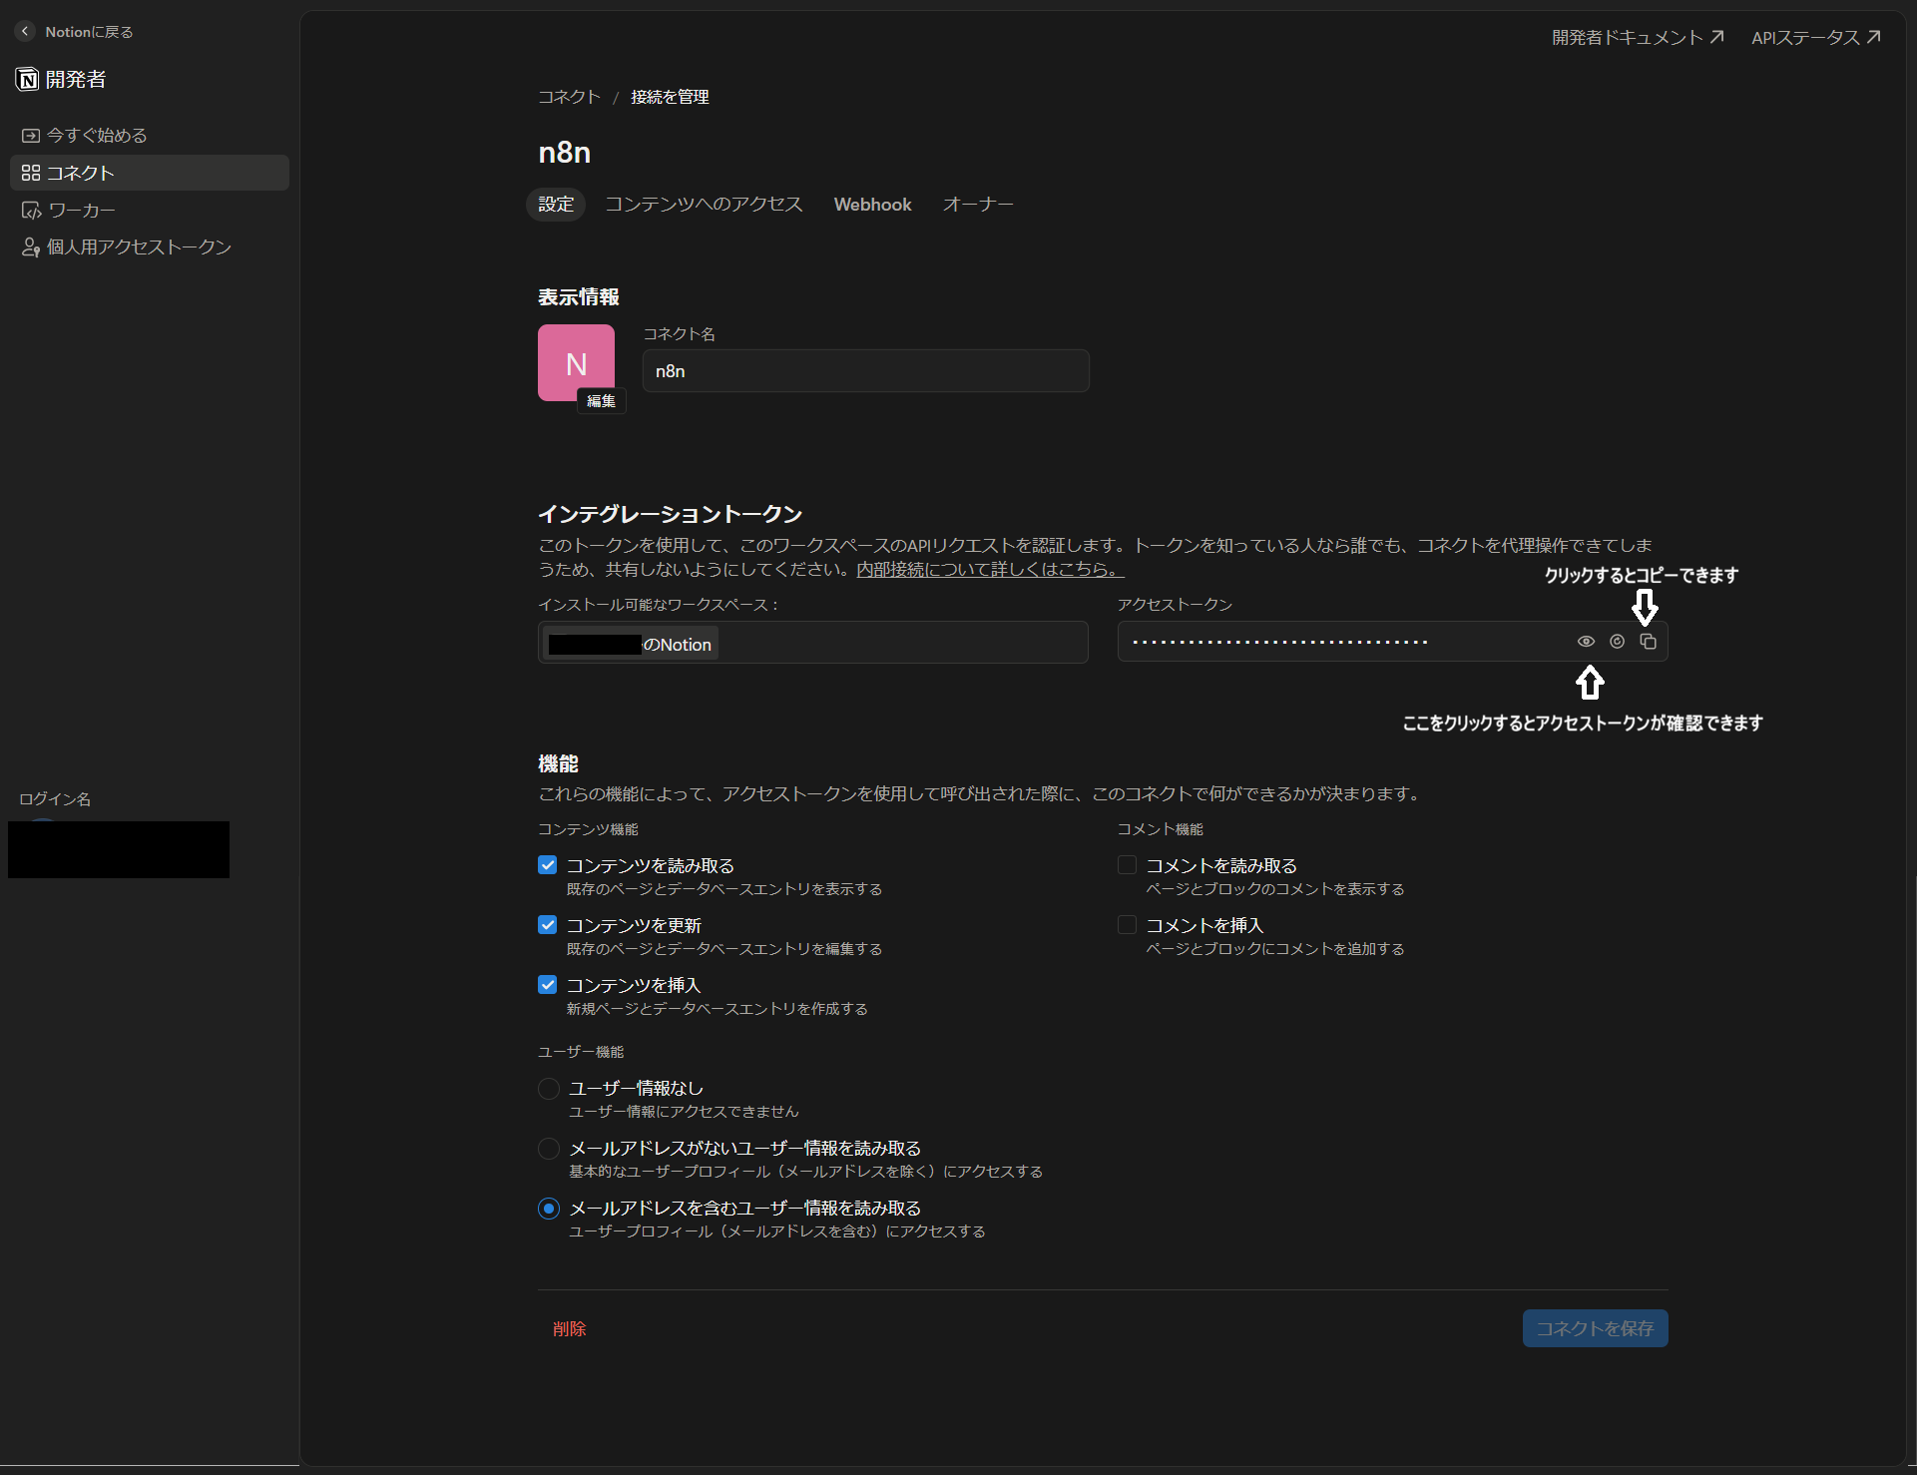Click the 編集 badge on the icon
The width and height of the screenshot is (1917, 1475).
(x=601, y=401)
